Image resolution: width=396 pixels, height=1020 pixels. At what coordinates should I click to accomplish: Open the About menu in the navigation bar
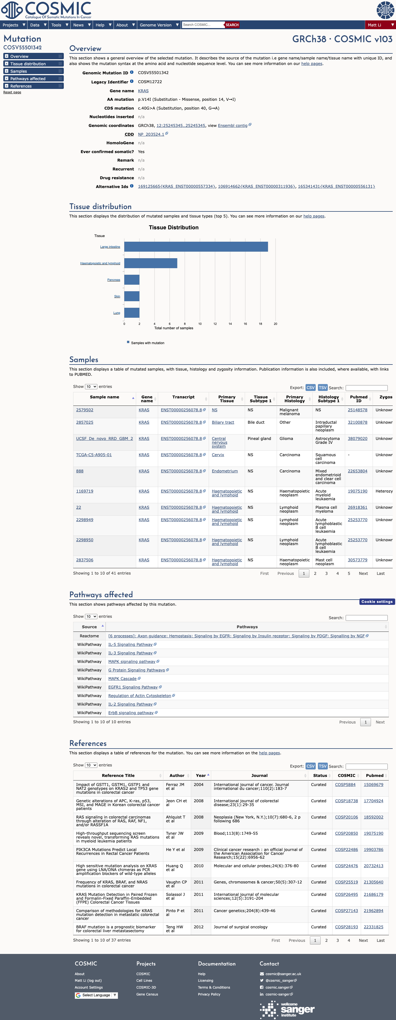(125, 25)
